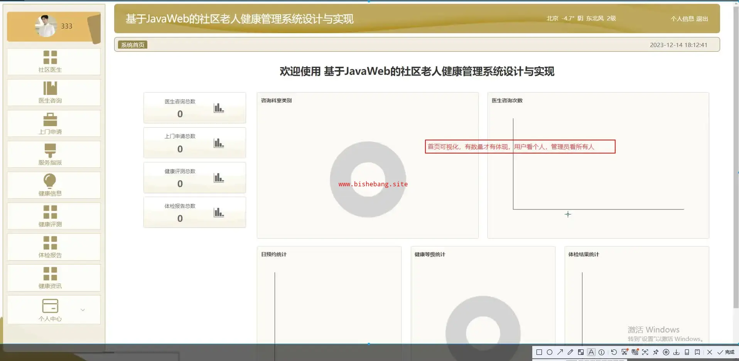739x361 pixels.
Task: Click the 上门申请总数 card label
Action: 180,136
